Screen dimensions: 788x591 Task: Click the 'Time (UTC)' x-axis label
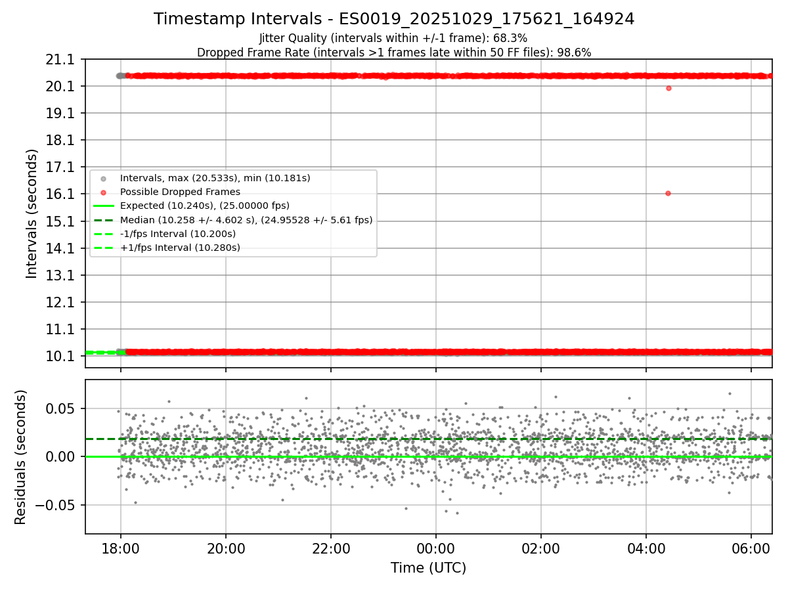pyautogui.click(x=428, y=568)
